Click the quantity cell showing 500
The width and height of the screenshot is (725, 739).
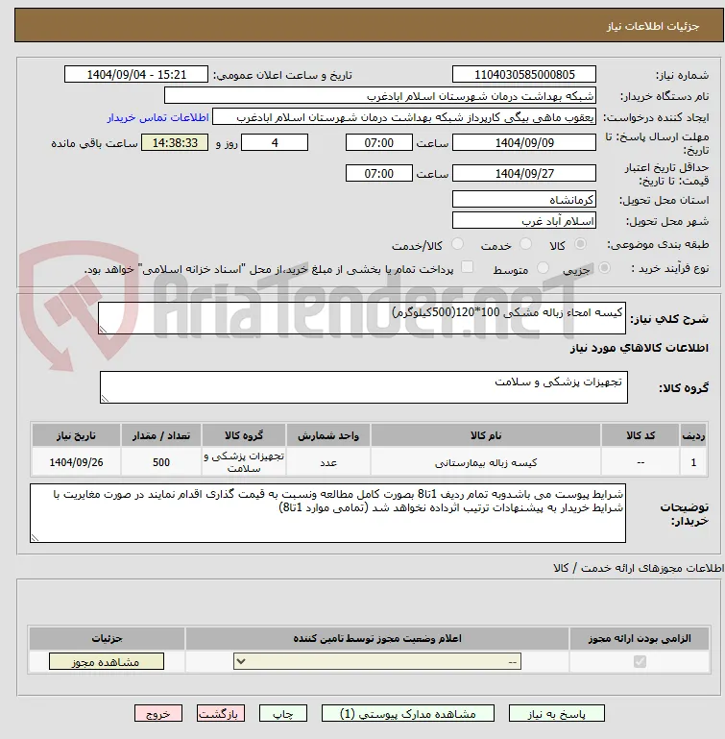[x=161, y=462]
